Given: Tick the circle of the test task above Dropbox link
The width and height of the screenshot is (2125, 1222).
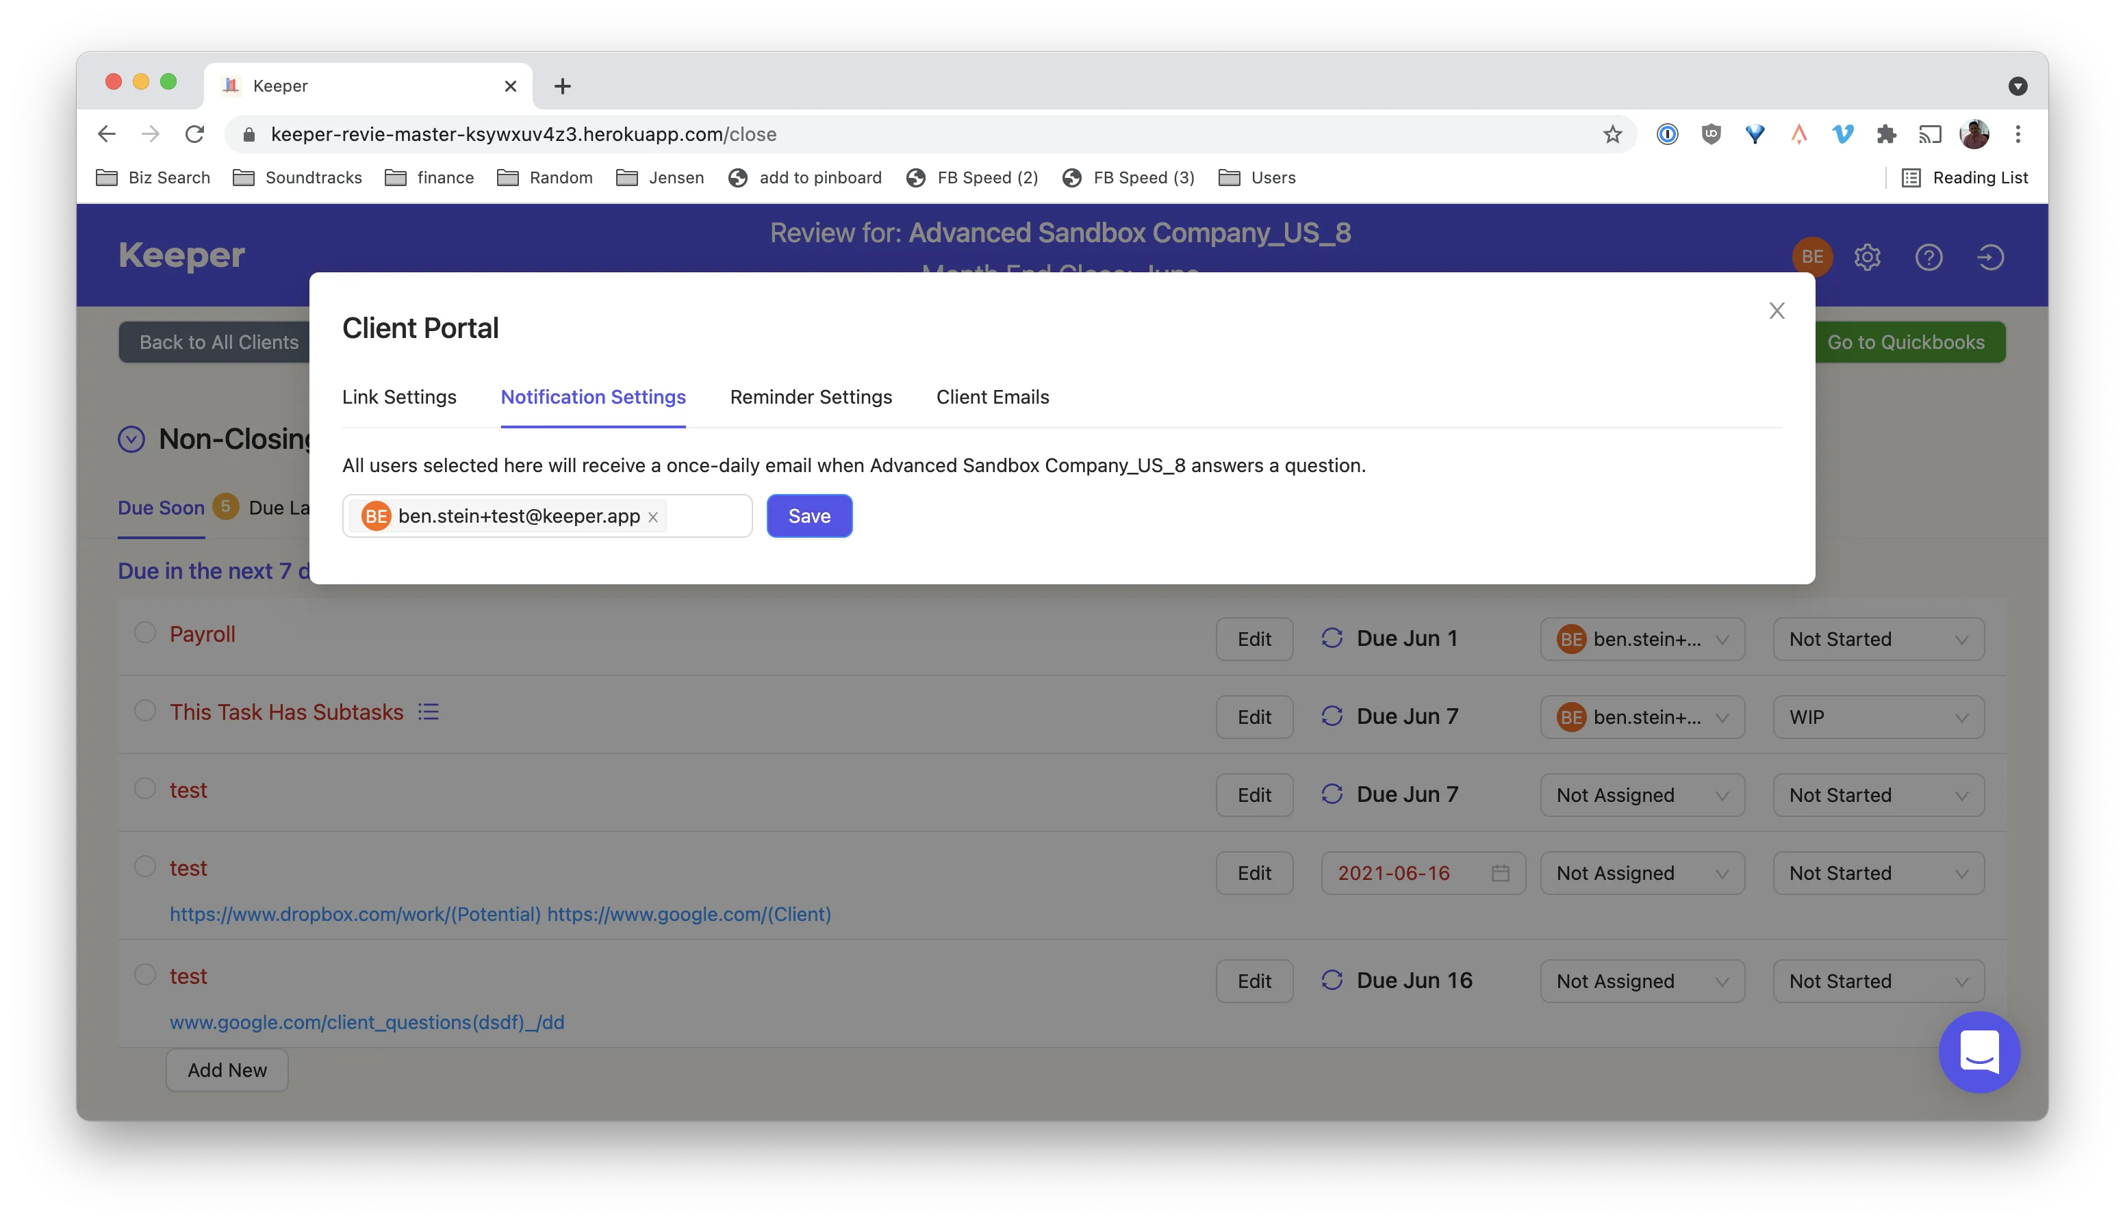Looking at the screenshot, I should coord(145,866).
